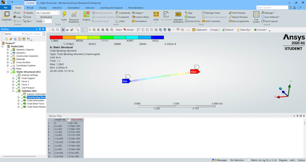Image resolution: width=306 pixels, height=162 pixels.
Task: Open the Name filter dropdown in Outline
Action: click(x=14, y=34)
